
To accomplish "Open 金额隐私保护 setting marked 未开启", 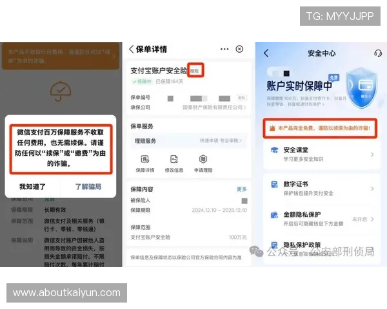I will 322,219.
